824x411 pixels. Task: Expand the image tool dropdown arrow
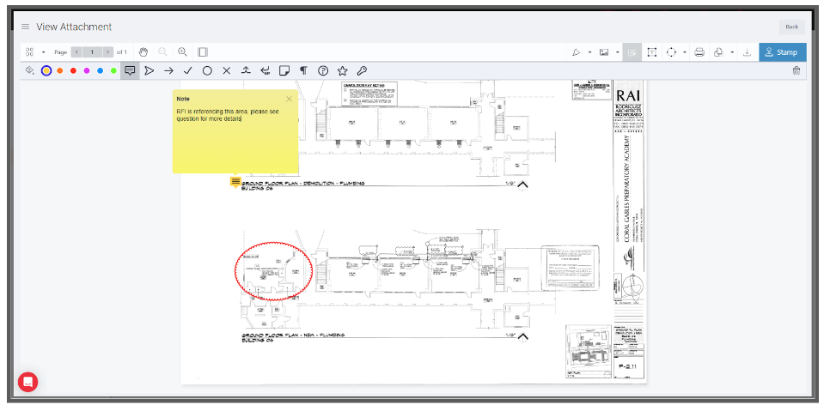[x=617, y=52]
